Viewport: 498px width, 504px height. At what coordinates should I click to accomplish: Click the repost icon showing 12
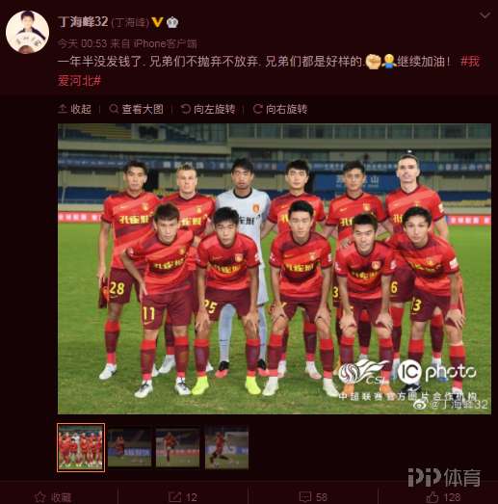click(174, 497)
